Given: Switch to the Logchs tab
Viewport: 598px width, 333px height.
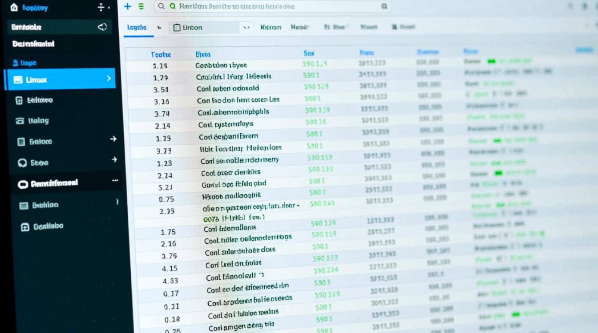Looking at the screenshot, I should tap(137, 27).
